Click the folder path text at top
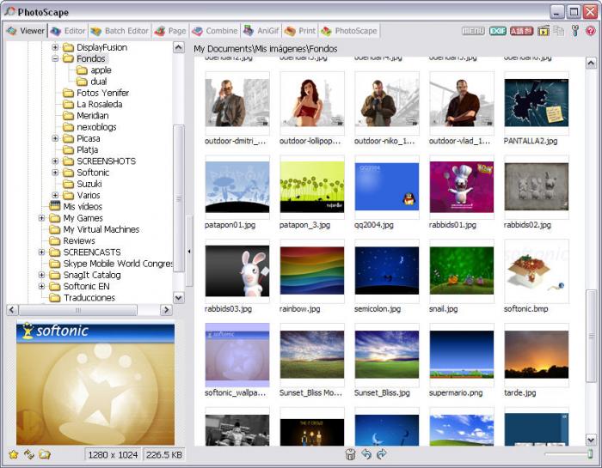This screenshot has height=468, width=602. [265, 49]
